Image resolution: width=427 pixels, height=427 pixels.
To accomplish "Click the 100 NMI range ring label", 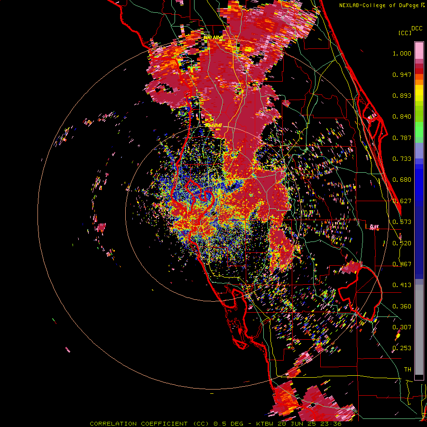I will point(213,37).
